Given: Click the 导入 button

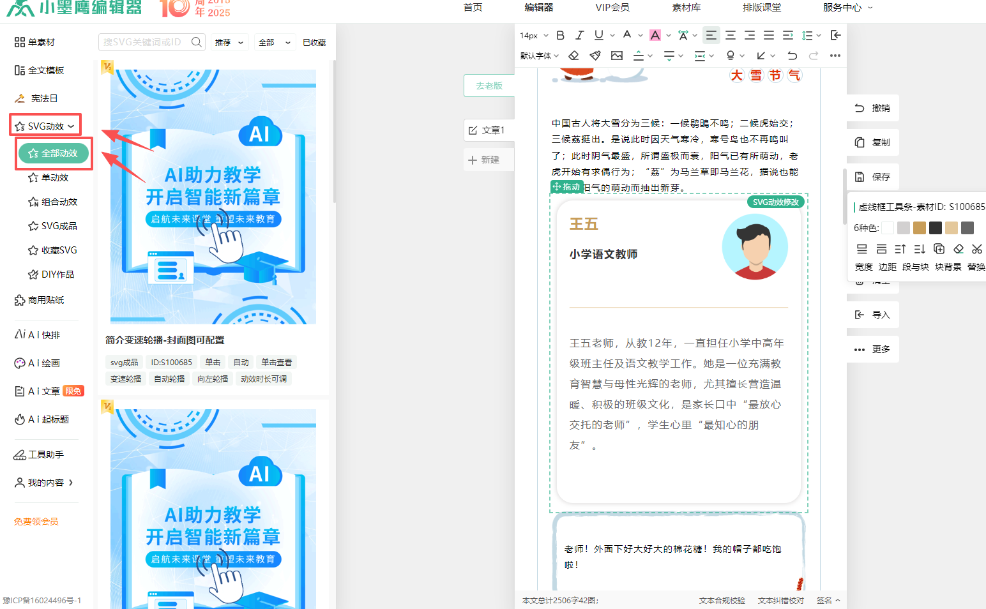Looking at the screenshot, I should click(873, 315).
